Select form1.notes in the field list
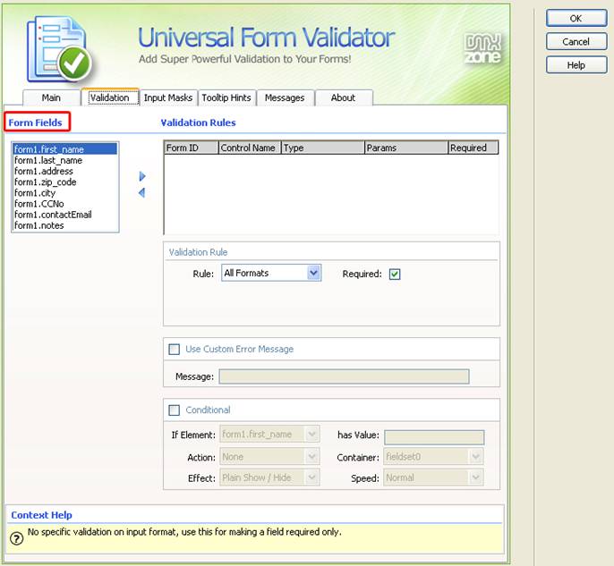 pyautogui.click(x=65, y=225)
